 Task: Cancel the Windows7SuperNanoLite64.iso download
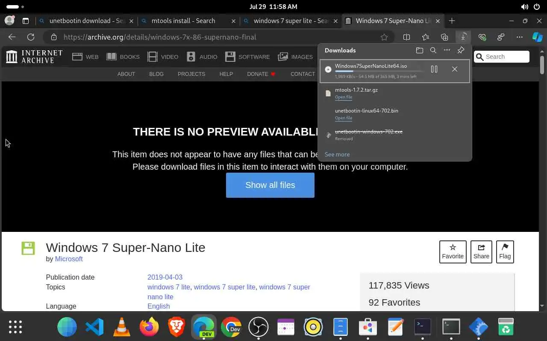455,69
